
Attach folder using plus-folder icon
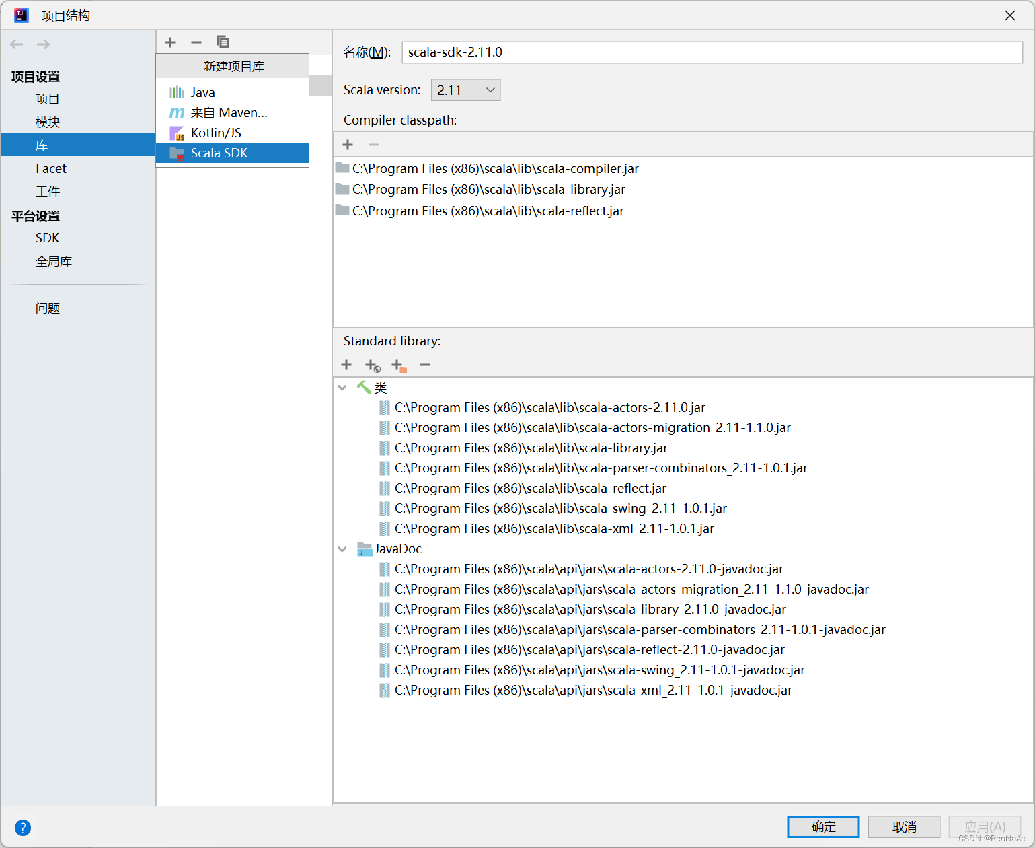(x=398, y=365)
